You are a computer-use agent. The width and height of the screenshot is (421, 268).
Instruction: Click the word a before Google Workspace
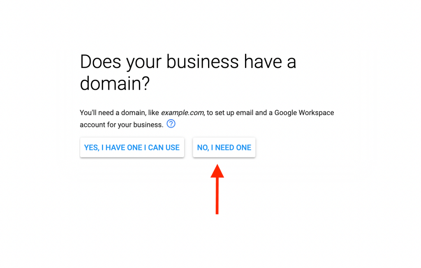(271, 113)
